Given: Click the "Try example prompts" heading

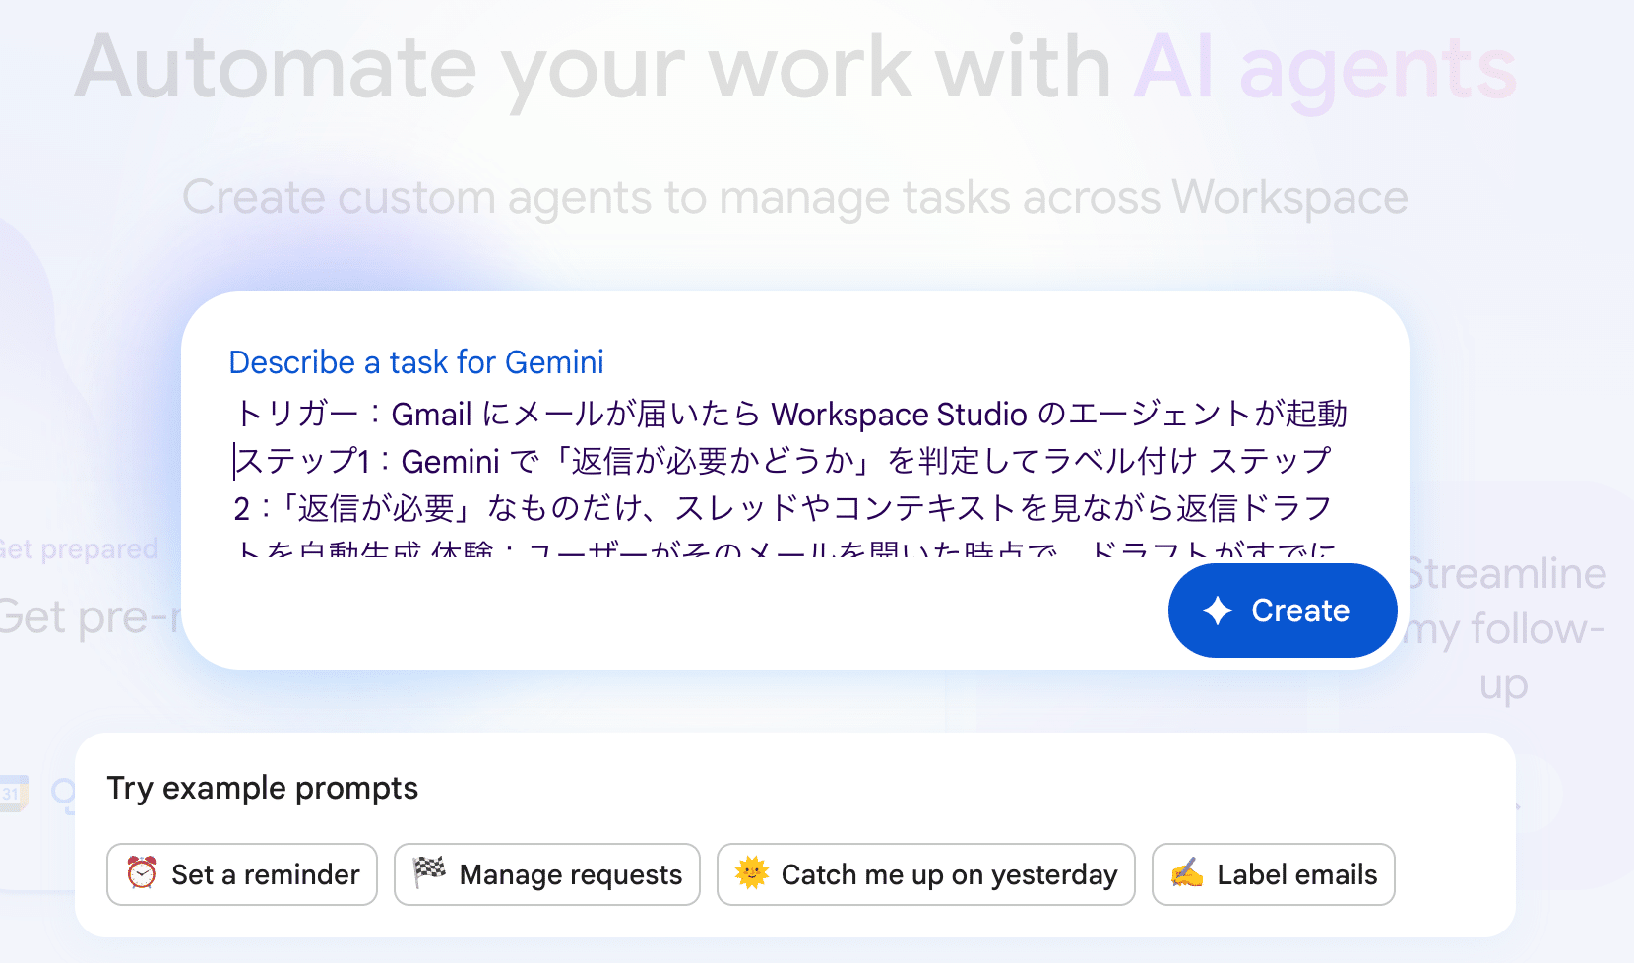Looking at the screenshot, I should pos(263,788).
